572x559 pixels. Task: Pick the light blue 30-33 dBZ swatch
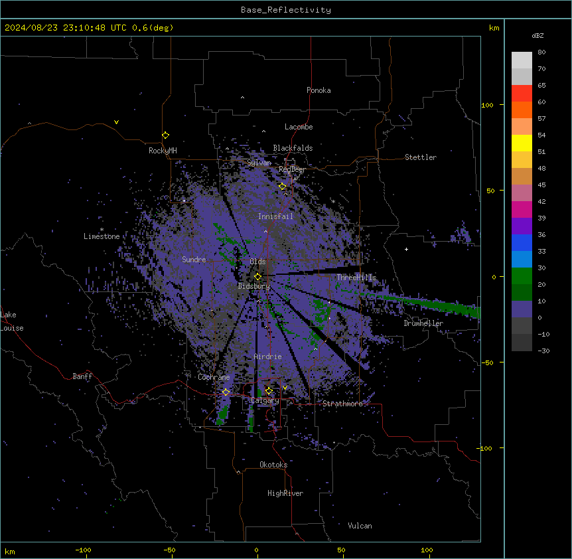point(522,259)
